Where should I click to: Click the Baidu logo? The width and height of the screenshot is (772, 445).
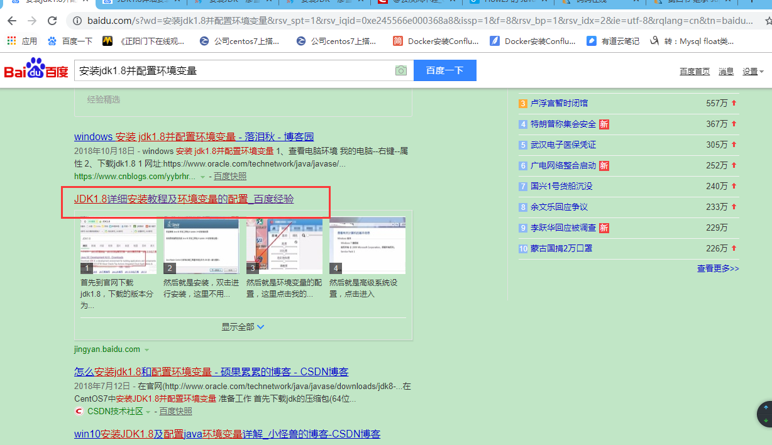pyautogui.click(x=36, y=69)
